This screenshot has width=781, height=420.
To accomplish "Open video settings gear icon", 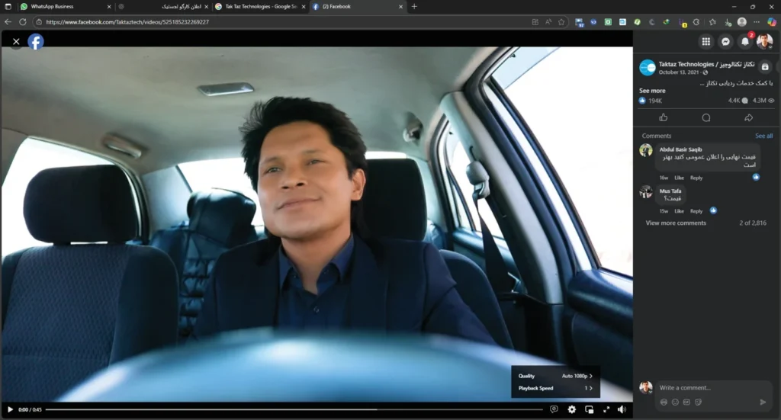I will coord(572,409).
